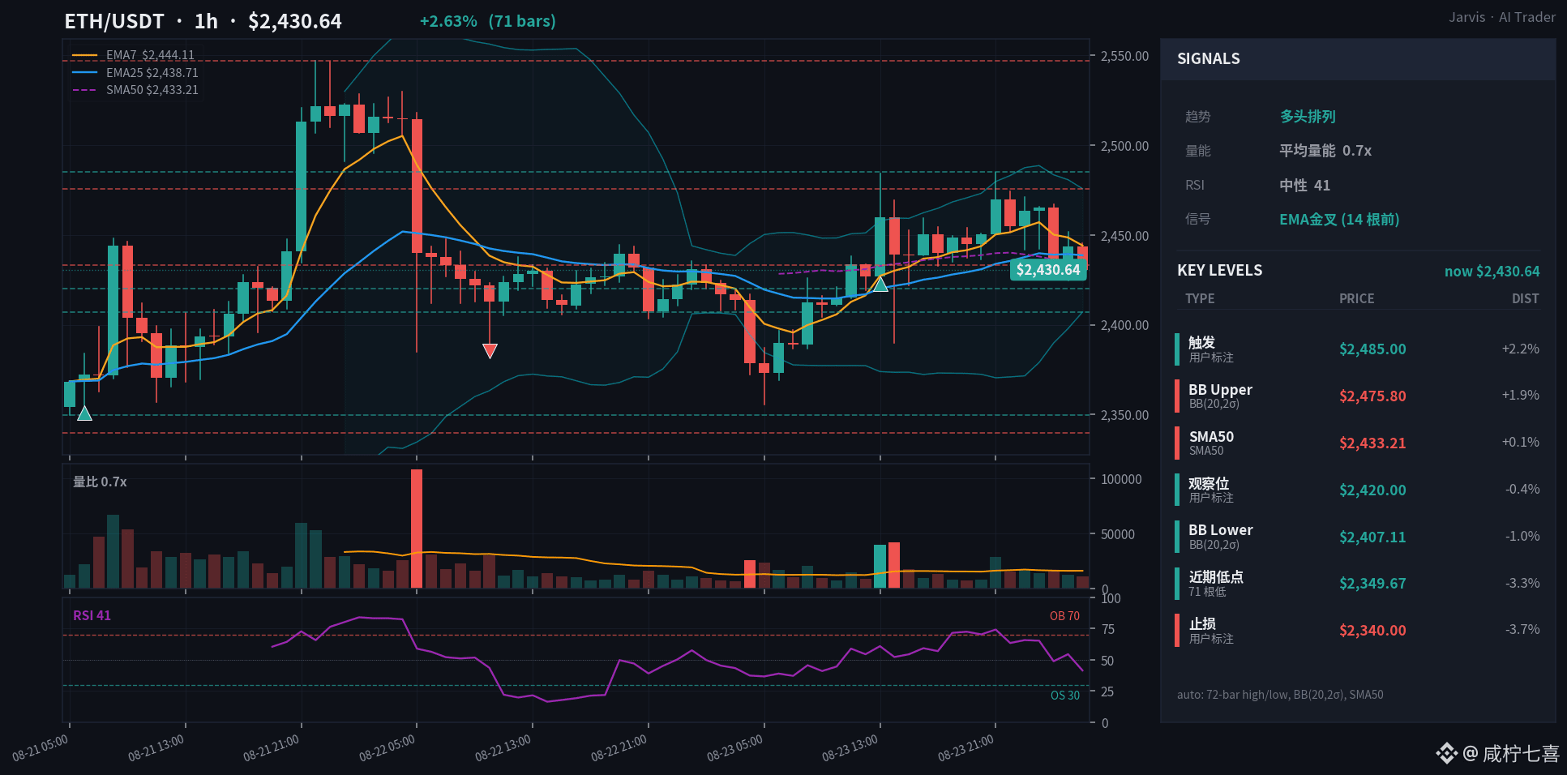Screen dimensions: 1567x775
Task: Select the EMA金叉 (14 根前) signal
Action: (x=1339, y=220)
